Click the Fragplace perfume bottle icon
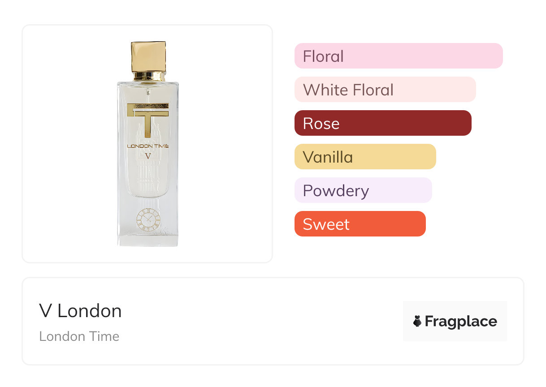This screenshot has height=387, width=546. [x=417, y=321]
